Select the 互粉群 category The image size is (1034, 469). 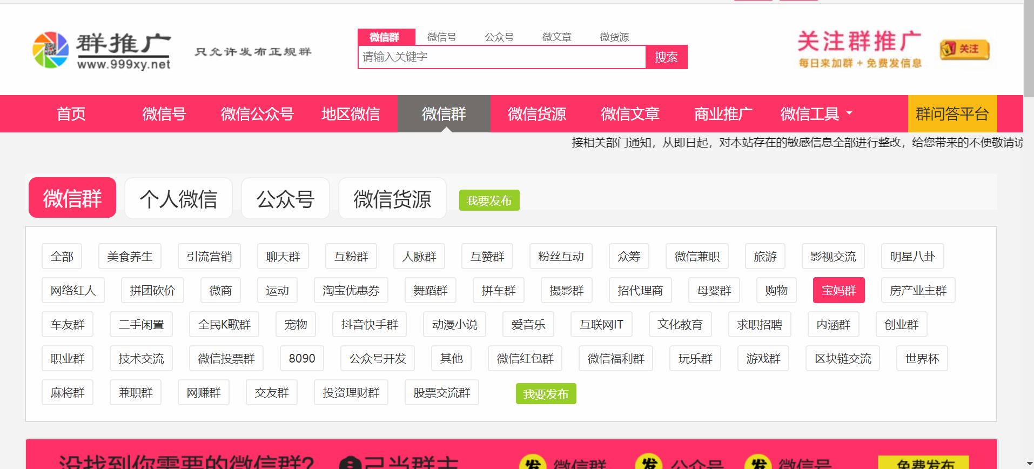[x=351, y=256]
